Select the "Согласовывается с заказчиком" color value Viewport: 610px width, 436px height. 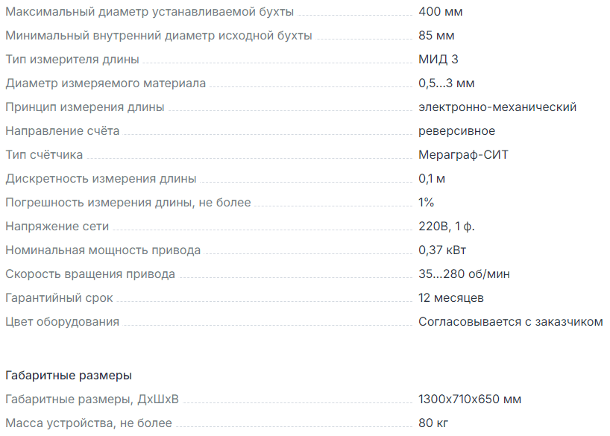coord(510,322)
